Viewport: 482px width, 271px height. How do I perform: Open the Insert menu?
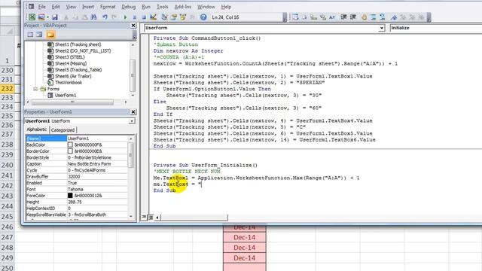(88, 7)
